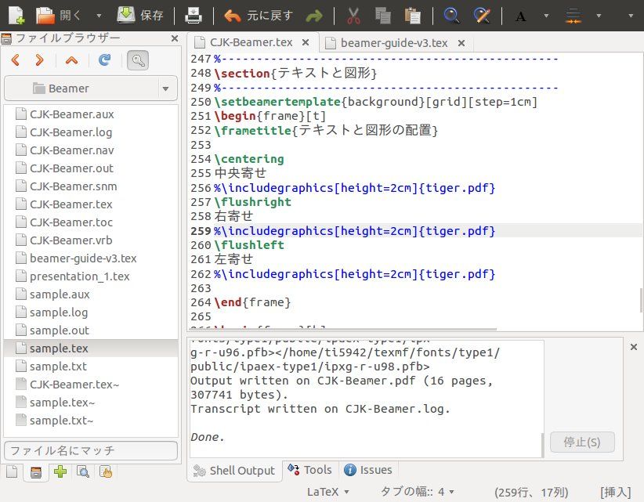Place cursor on \section line 248
This screenshot has height=502, width=644.
295,73
